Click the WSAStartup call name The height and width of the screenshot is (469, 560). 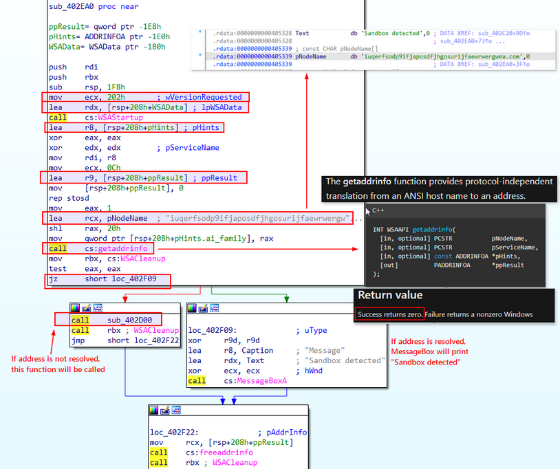pyautogui.click(x=120, y=117)
